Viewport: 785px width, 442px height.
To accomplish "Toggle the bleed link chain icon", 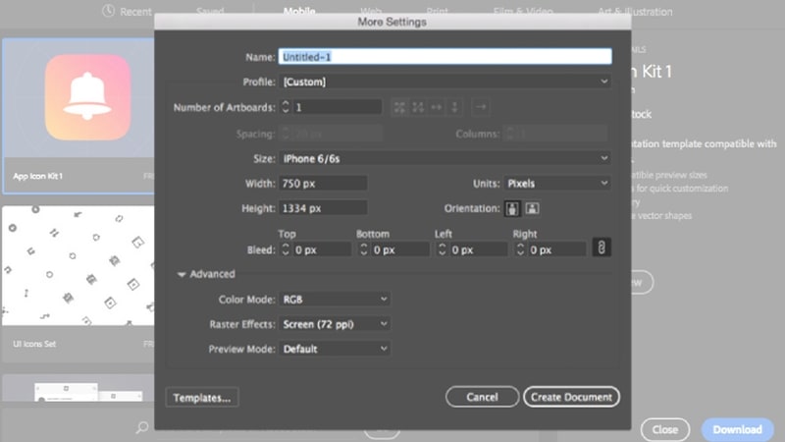I will (x=602, y=249).
